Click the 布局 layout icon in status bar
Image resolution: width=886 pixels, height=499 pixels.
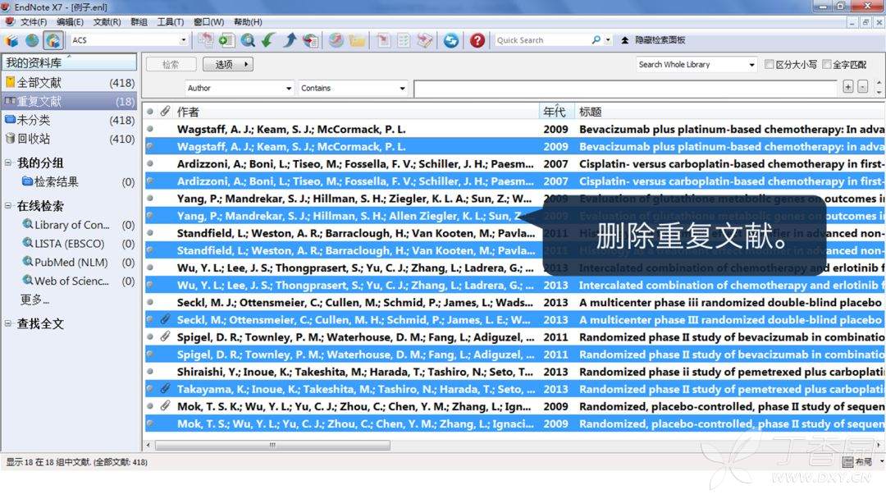click(x=848, y=462)
